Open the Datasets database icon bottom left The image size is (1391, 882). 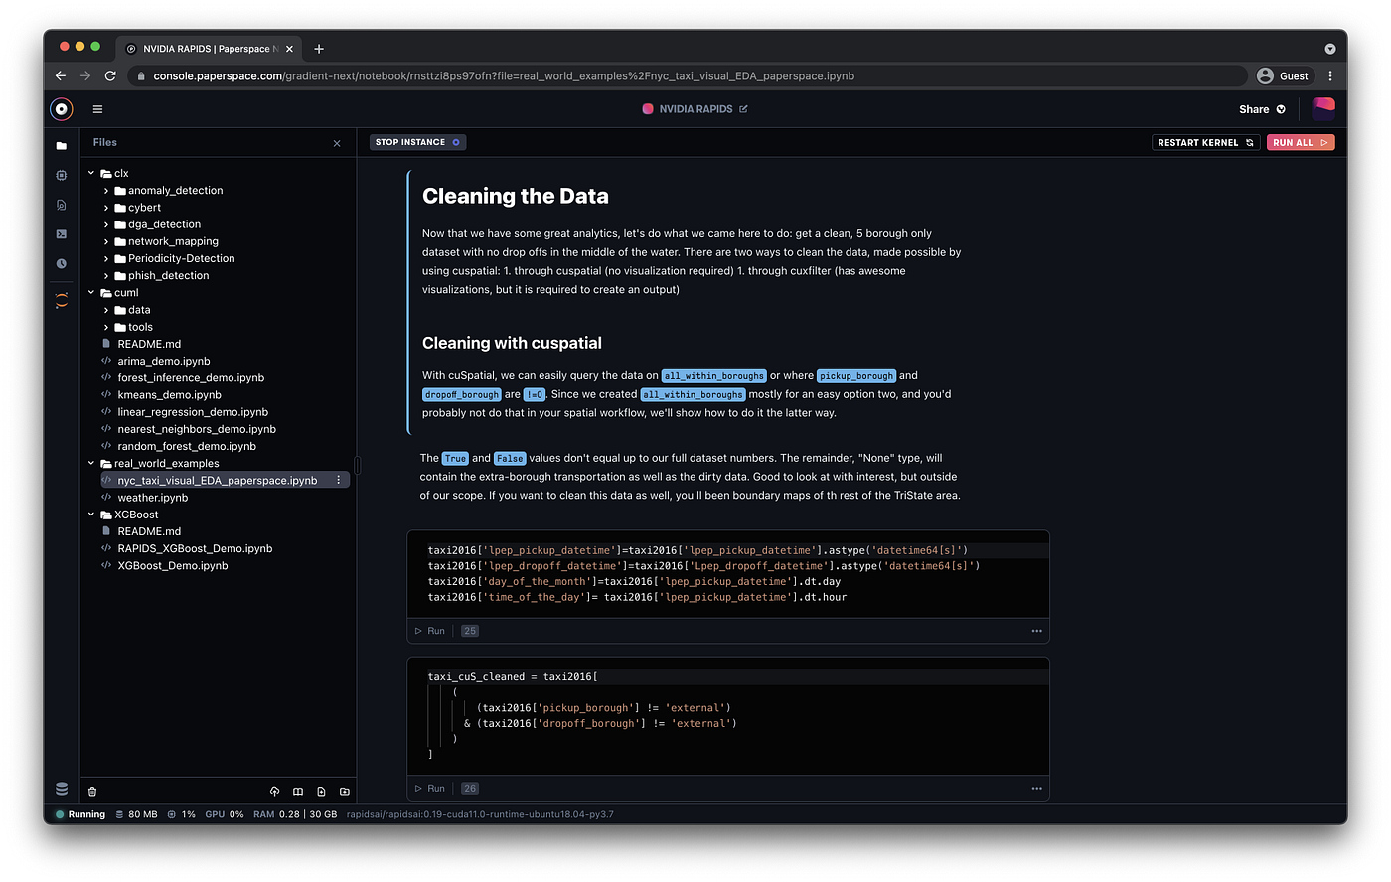coord(61,788)
